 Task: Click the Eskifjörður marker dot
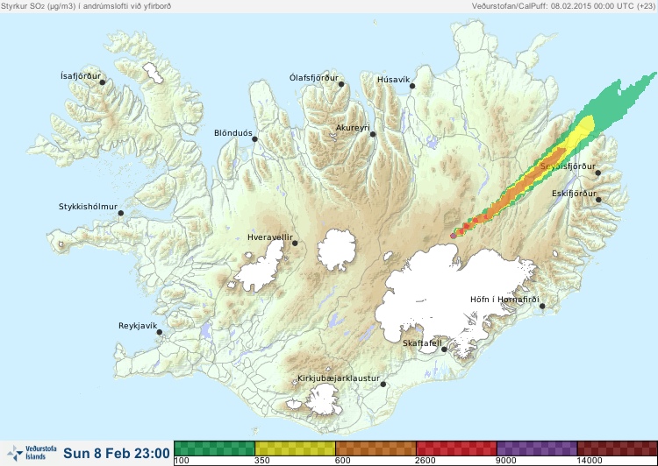(598, 200)
